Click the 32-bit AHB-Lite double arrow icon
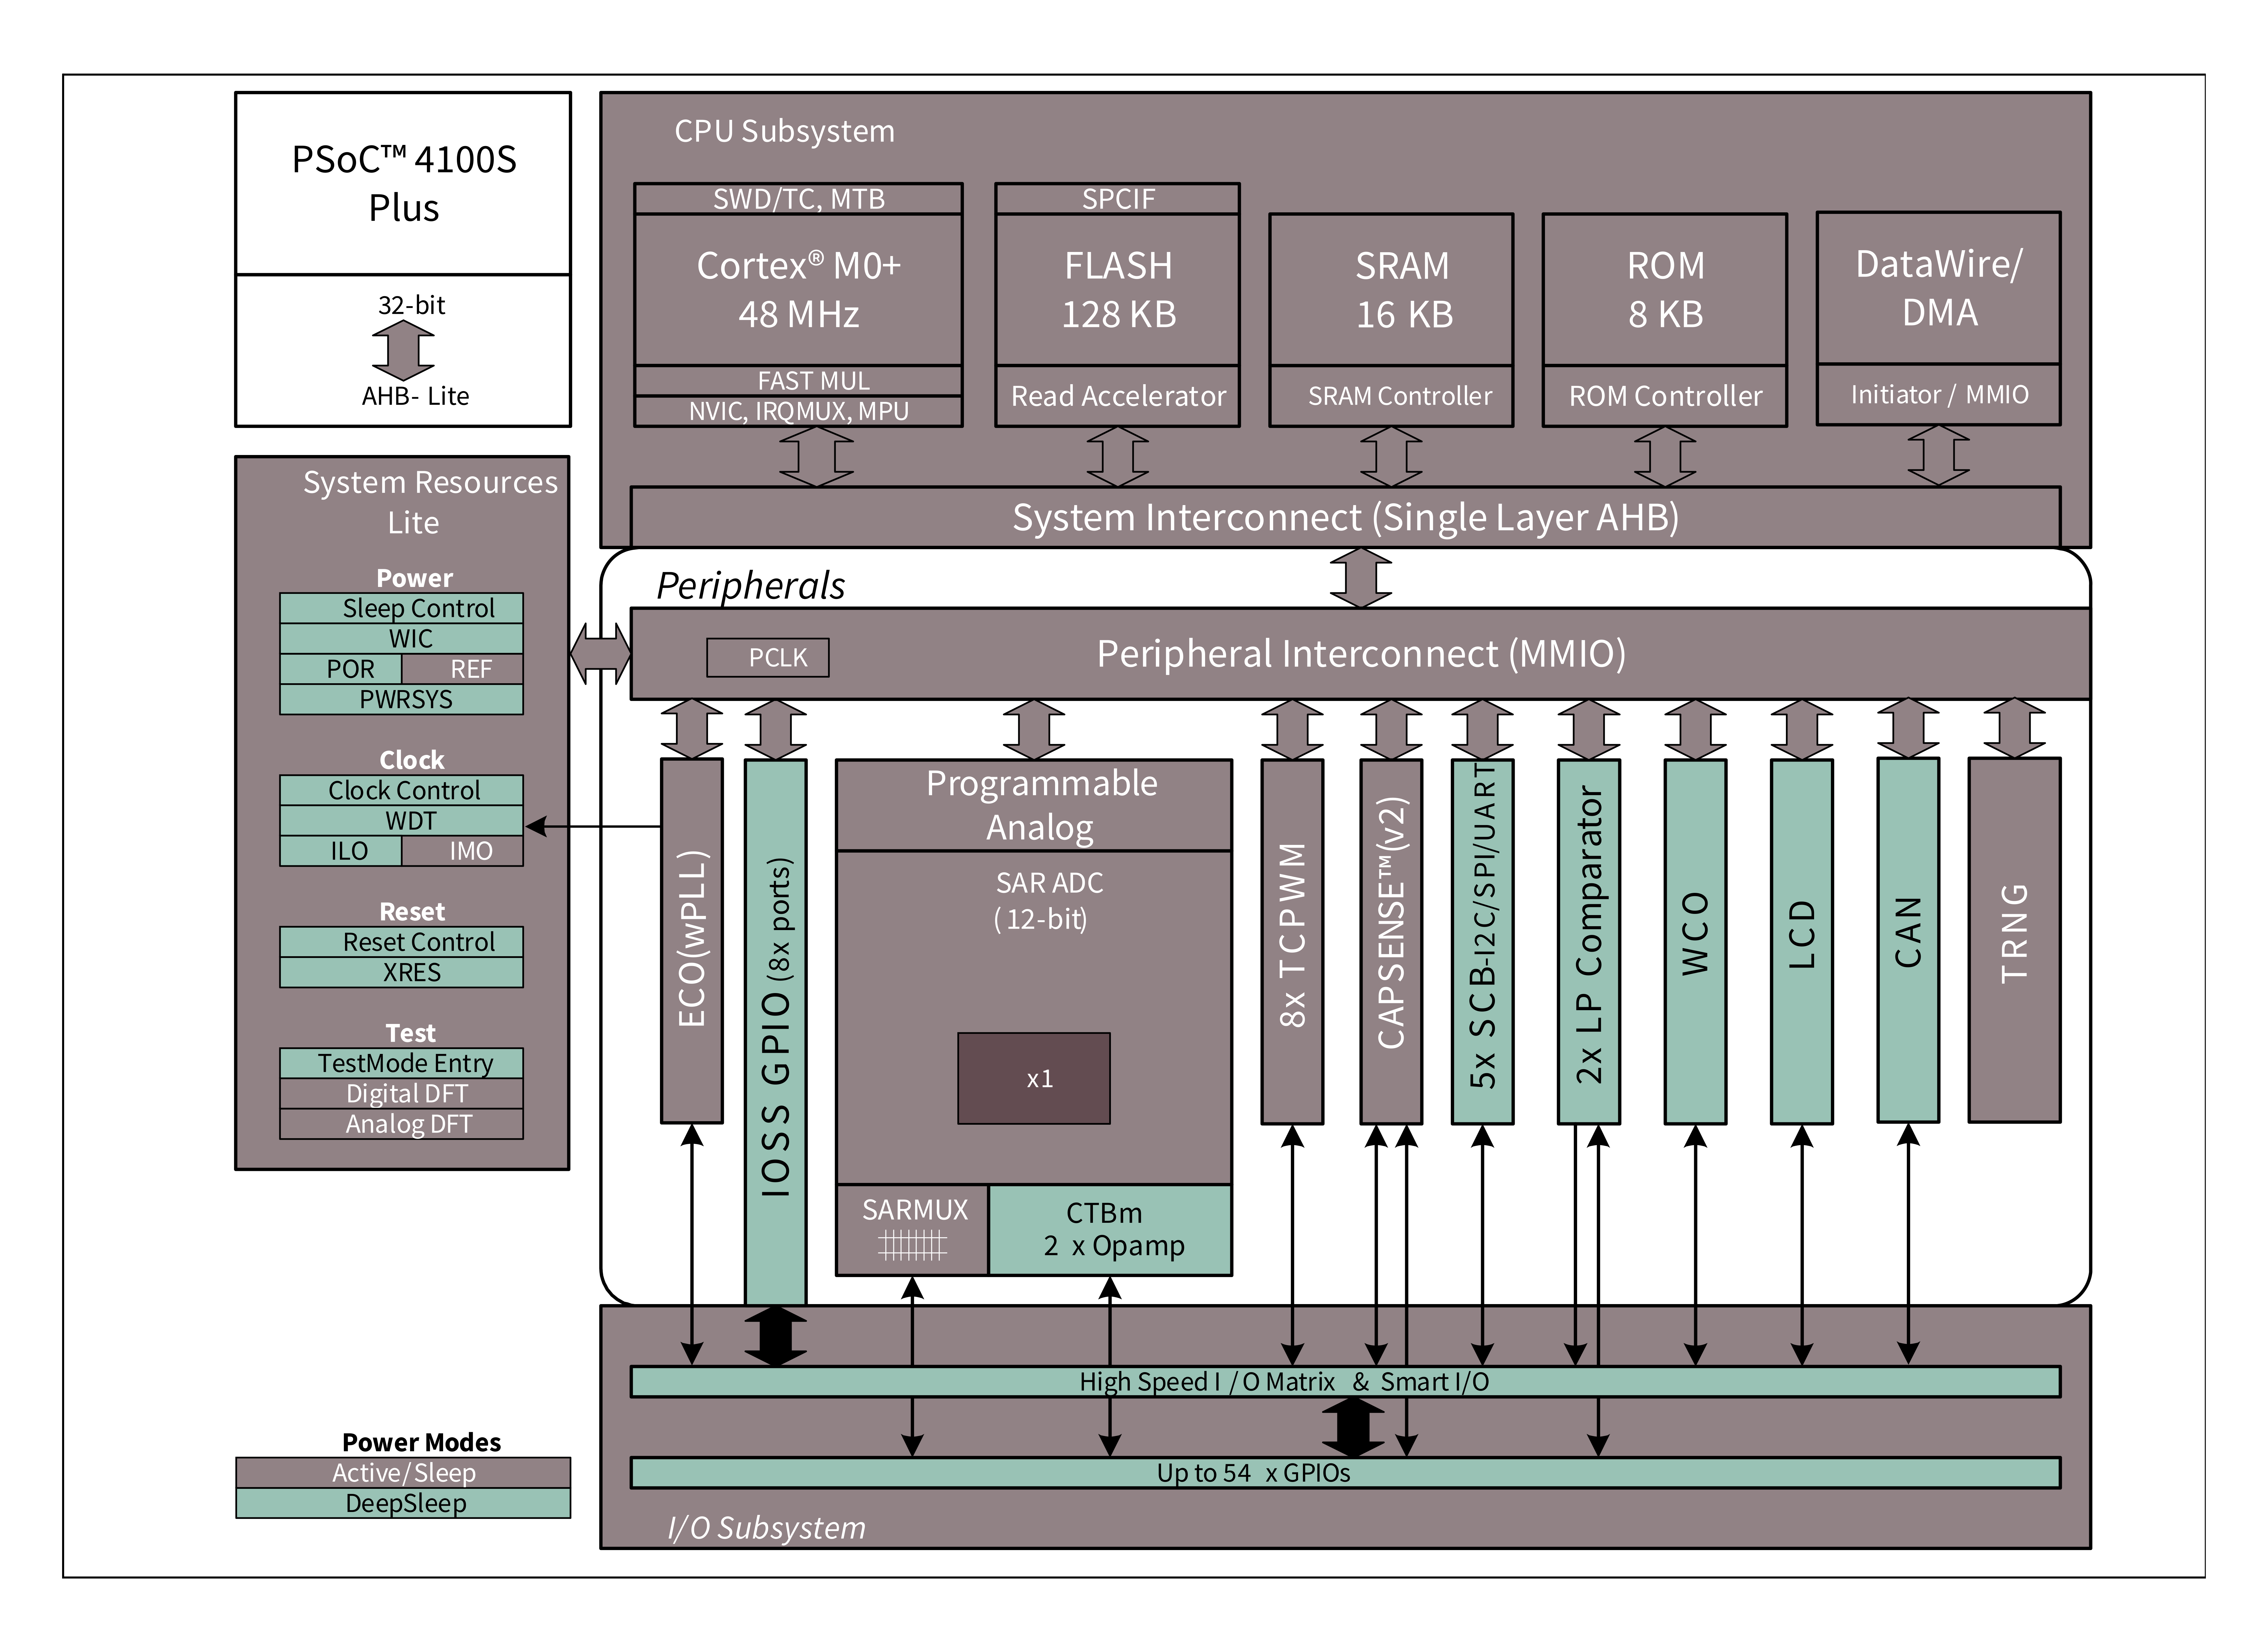The image size is (2268, 1652). pos(403,350)
